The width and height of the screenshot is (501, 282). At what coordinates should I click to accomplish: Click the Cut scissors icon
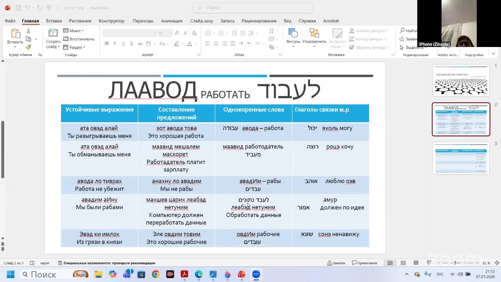pyautogui.click(x=28, y=31)
